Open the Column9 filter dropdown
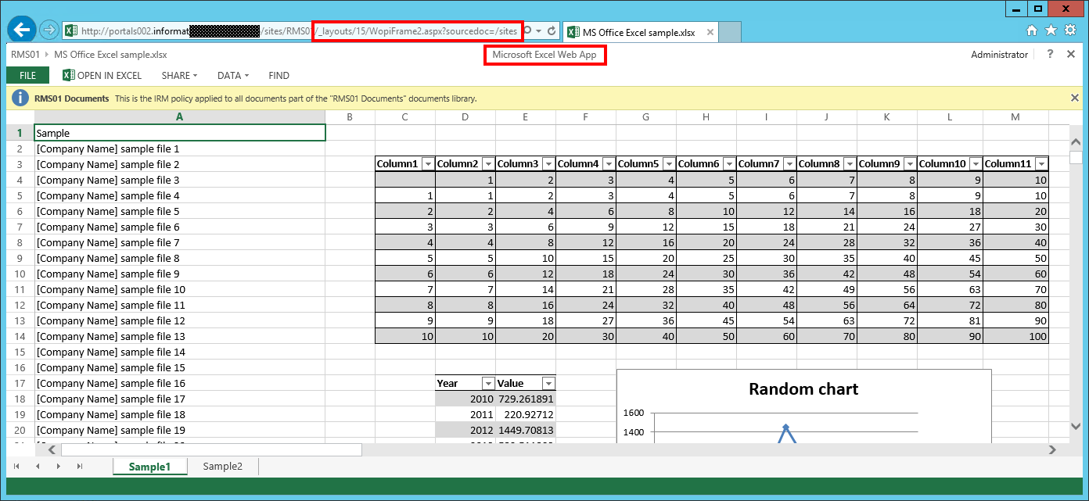1089x501 pixels. tap(910, 164)
